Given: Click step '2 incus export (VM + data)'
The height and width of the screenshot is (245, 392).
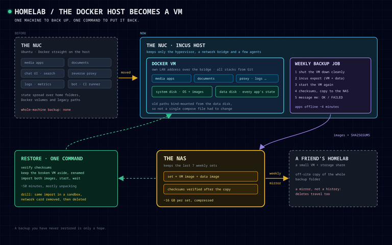Looking at the screenshot, I should click(320, 78).
